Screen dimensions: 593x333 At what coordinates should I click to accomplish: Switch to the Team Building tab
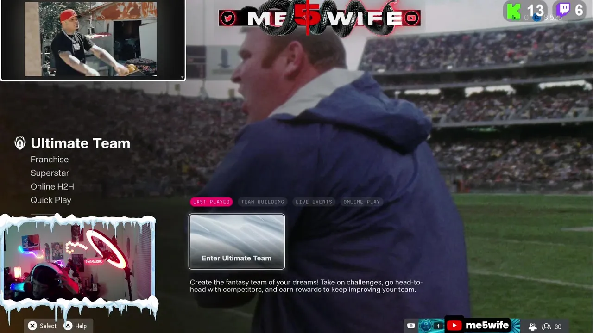263,202
